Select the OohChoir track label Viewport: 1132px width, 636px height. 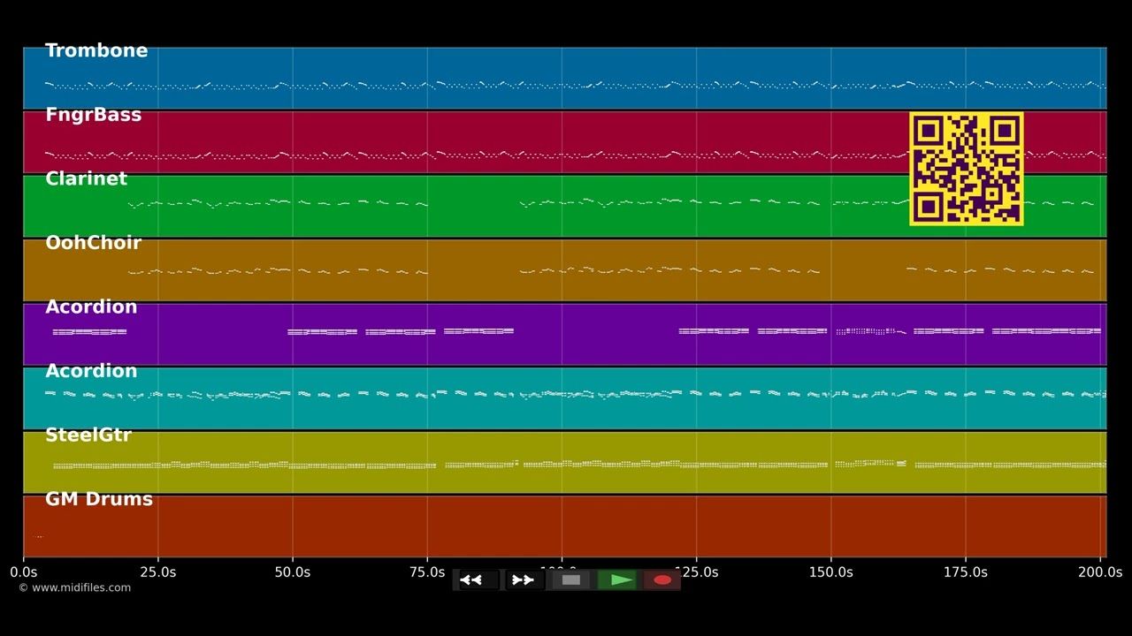(93, 243)
